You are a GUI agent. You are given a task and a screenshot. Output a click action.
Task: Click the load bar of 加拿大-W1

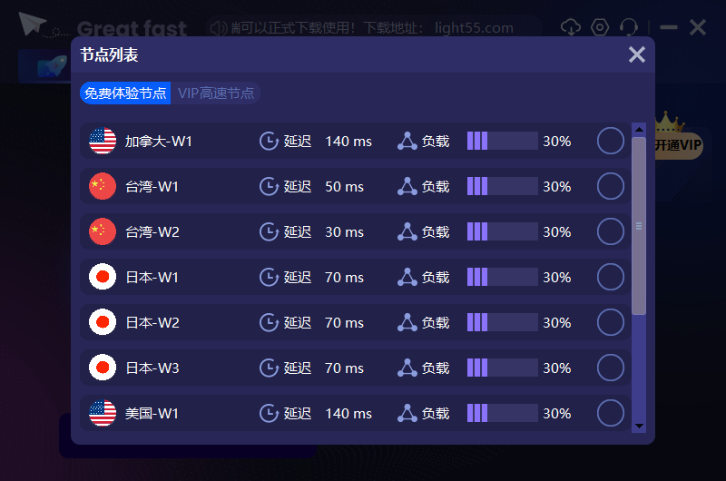tap(503, 141)
